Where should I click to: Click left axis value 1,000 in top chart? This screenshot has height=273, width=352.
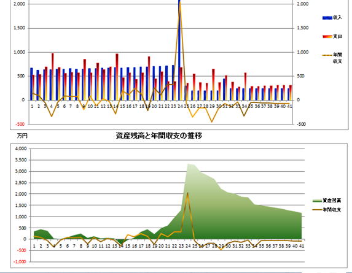coord(20,52)
